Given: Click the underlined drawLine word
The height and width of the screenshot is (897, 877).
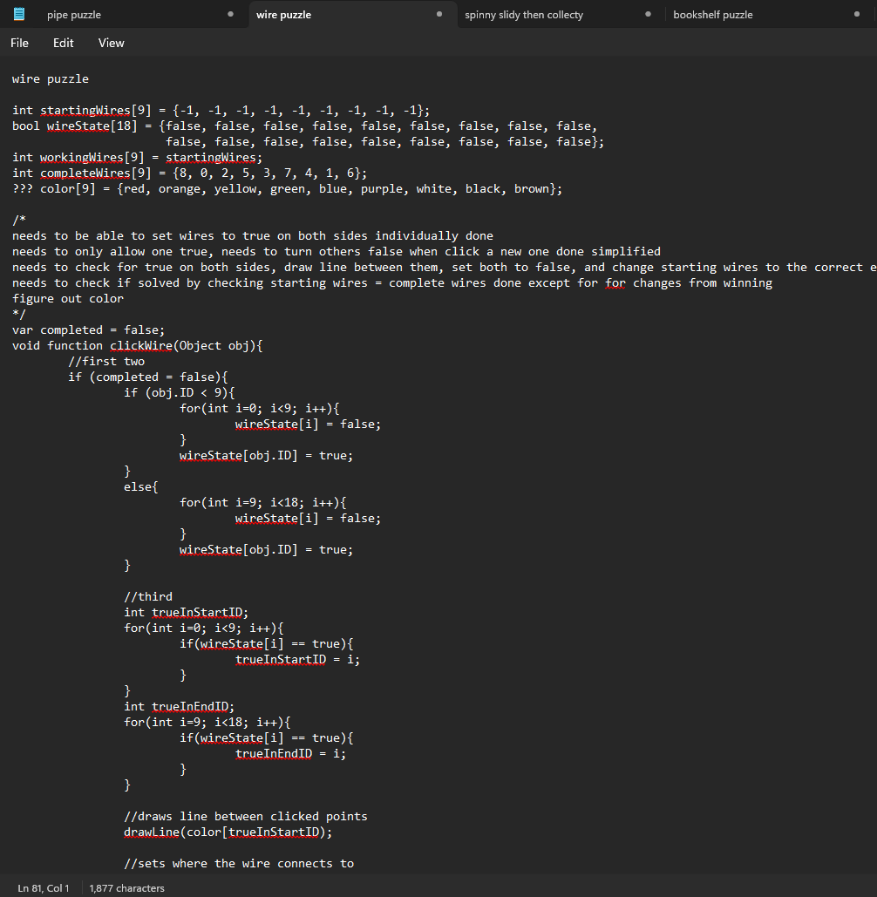Looking at the screenshot, I should pos(151,832).
